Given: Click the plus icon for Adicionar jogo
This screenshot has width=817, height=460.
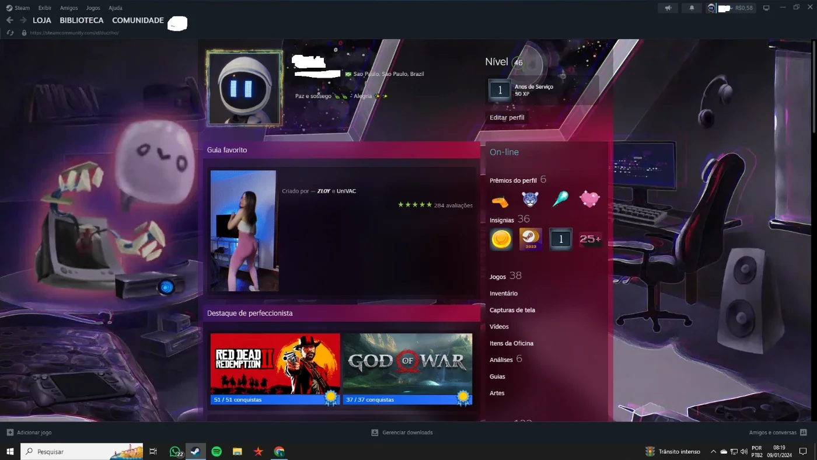Looking at the screenshot, I should 10,433.
